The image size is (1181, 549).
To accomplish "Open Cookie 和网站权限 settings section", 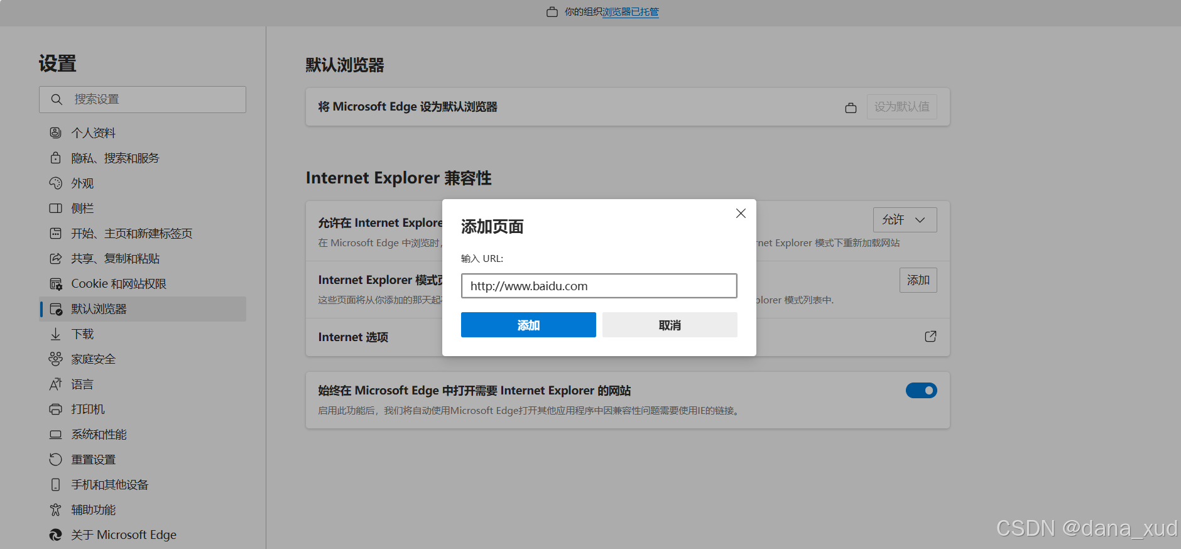I will [143, 284].
